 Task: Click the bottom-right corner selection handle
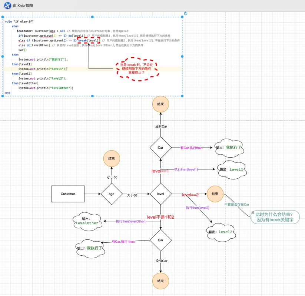coord(182,96)
